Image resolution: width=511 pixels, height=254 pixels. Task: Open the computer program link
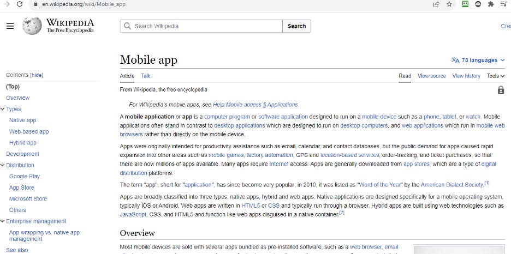coord(227,117)
